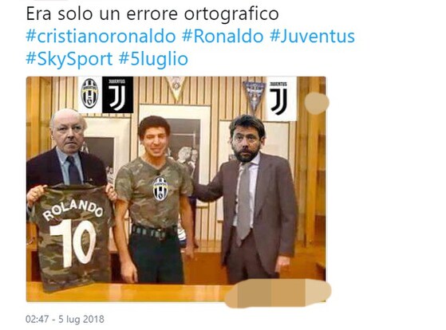Click the blurred watermark at the image's bottom right
The height and width of the screenshot is (330, 446).
(278, 293)
